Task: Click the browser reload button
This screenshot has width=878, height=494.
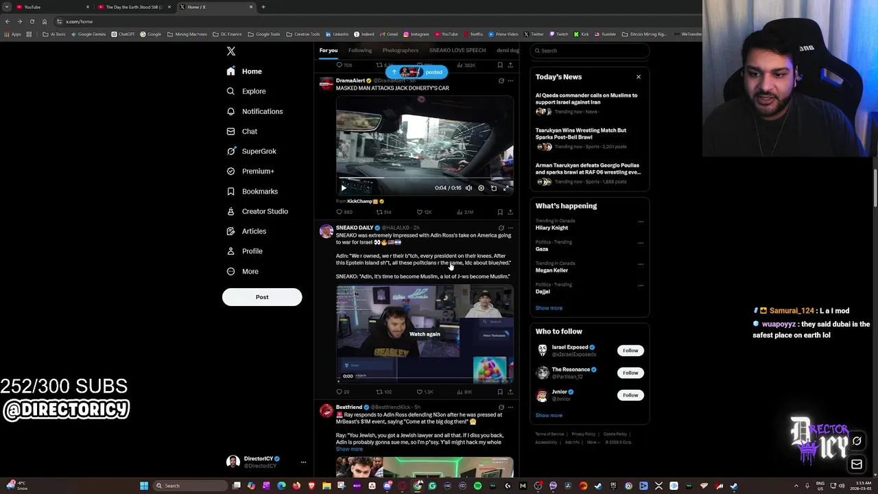Action: tap(32, 21)
